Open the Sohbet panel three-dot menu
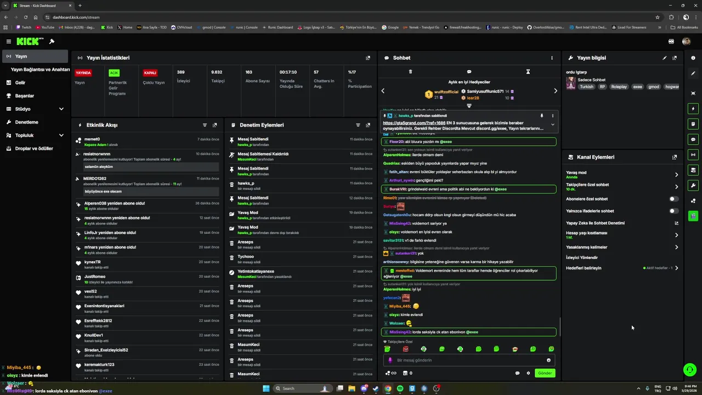702x395 pixels. [x=552, y=58]
